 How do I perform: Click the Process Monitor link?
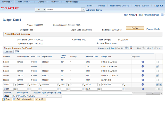153,29
